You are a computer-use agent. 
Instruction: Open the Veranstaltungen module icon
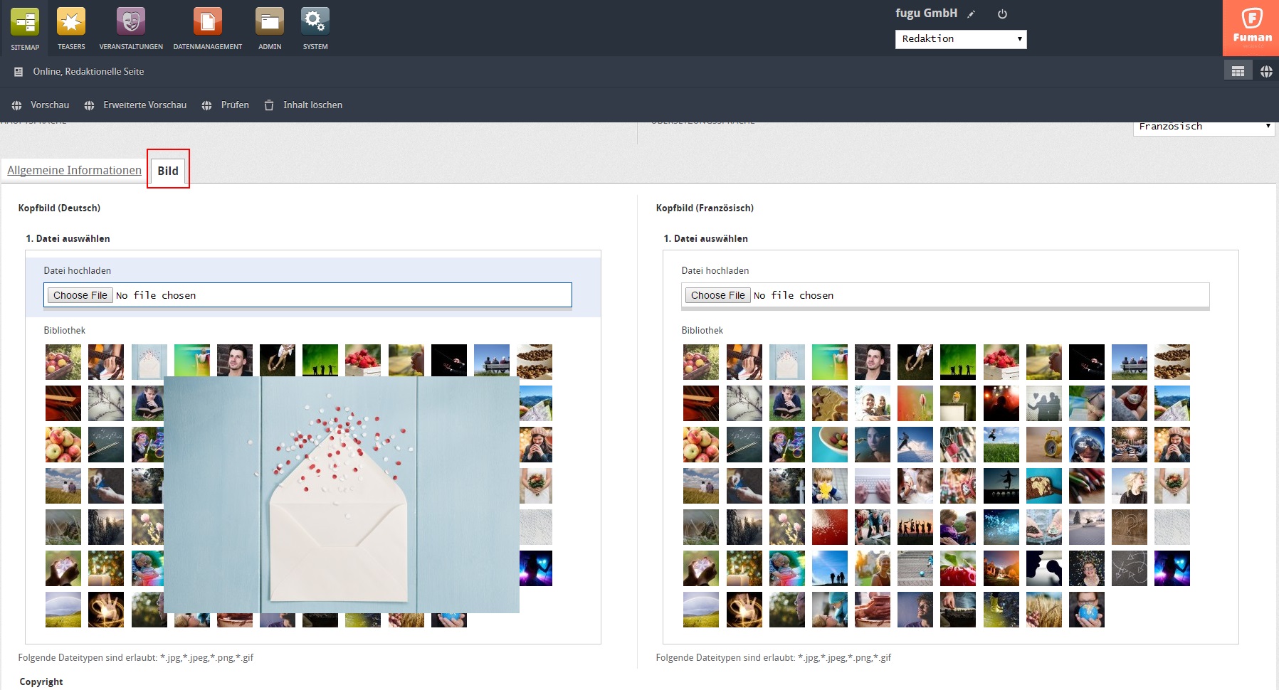pos(130,22)
